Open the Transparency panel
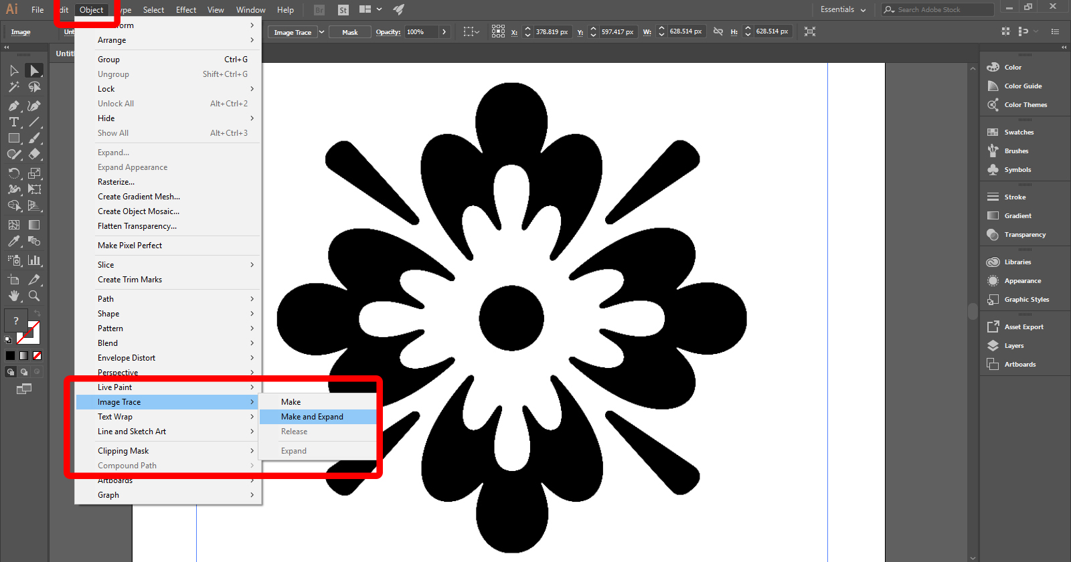1071x562 pixels. pyautogui.click(x=1024, y=234)
